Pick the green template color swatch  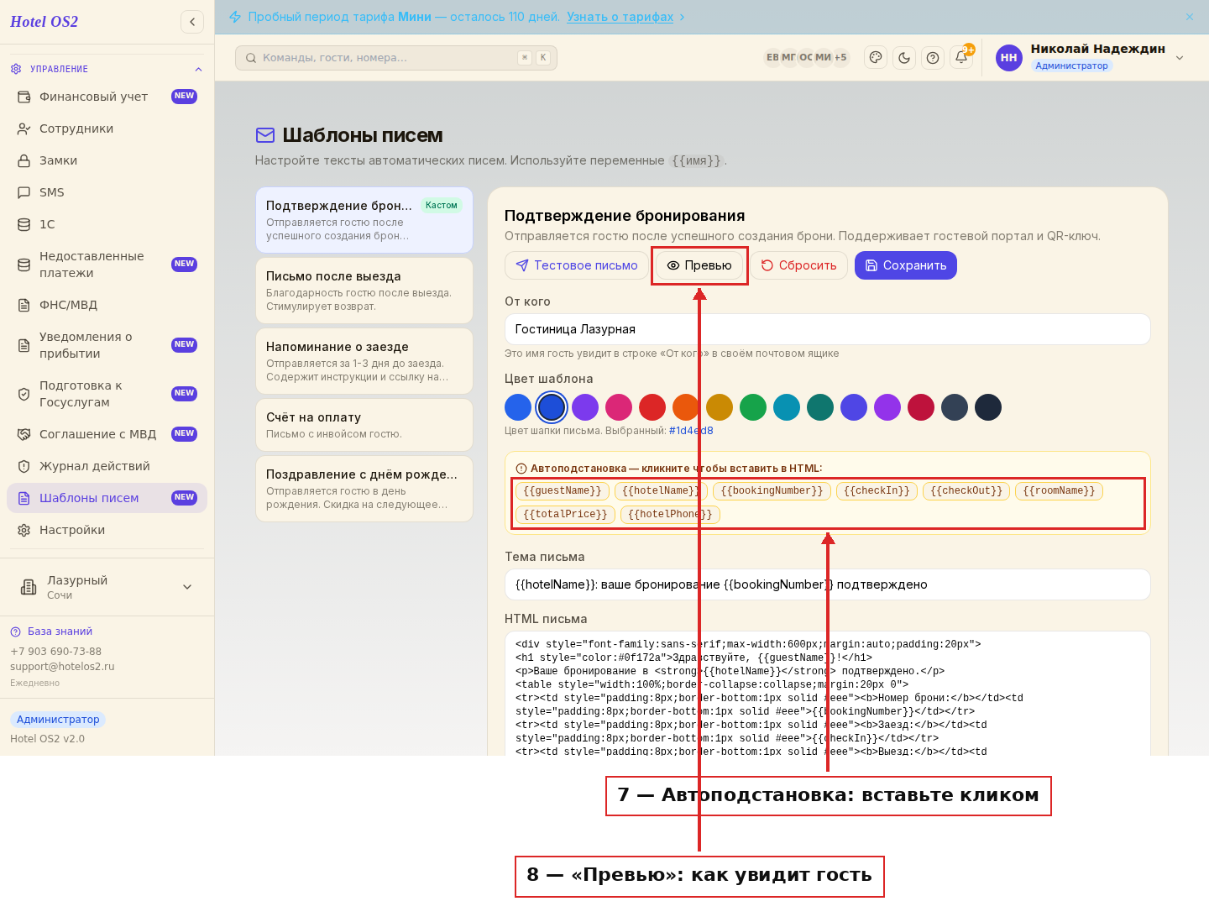click(x=753, y=407)
